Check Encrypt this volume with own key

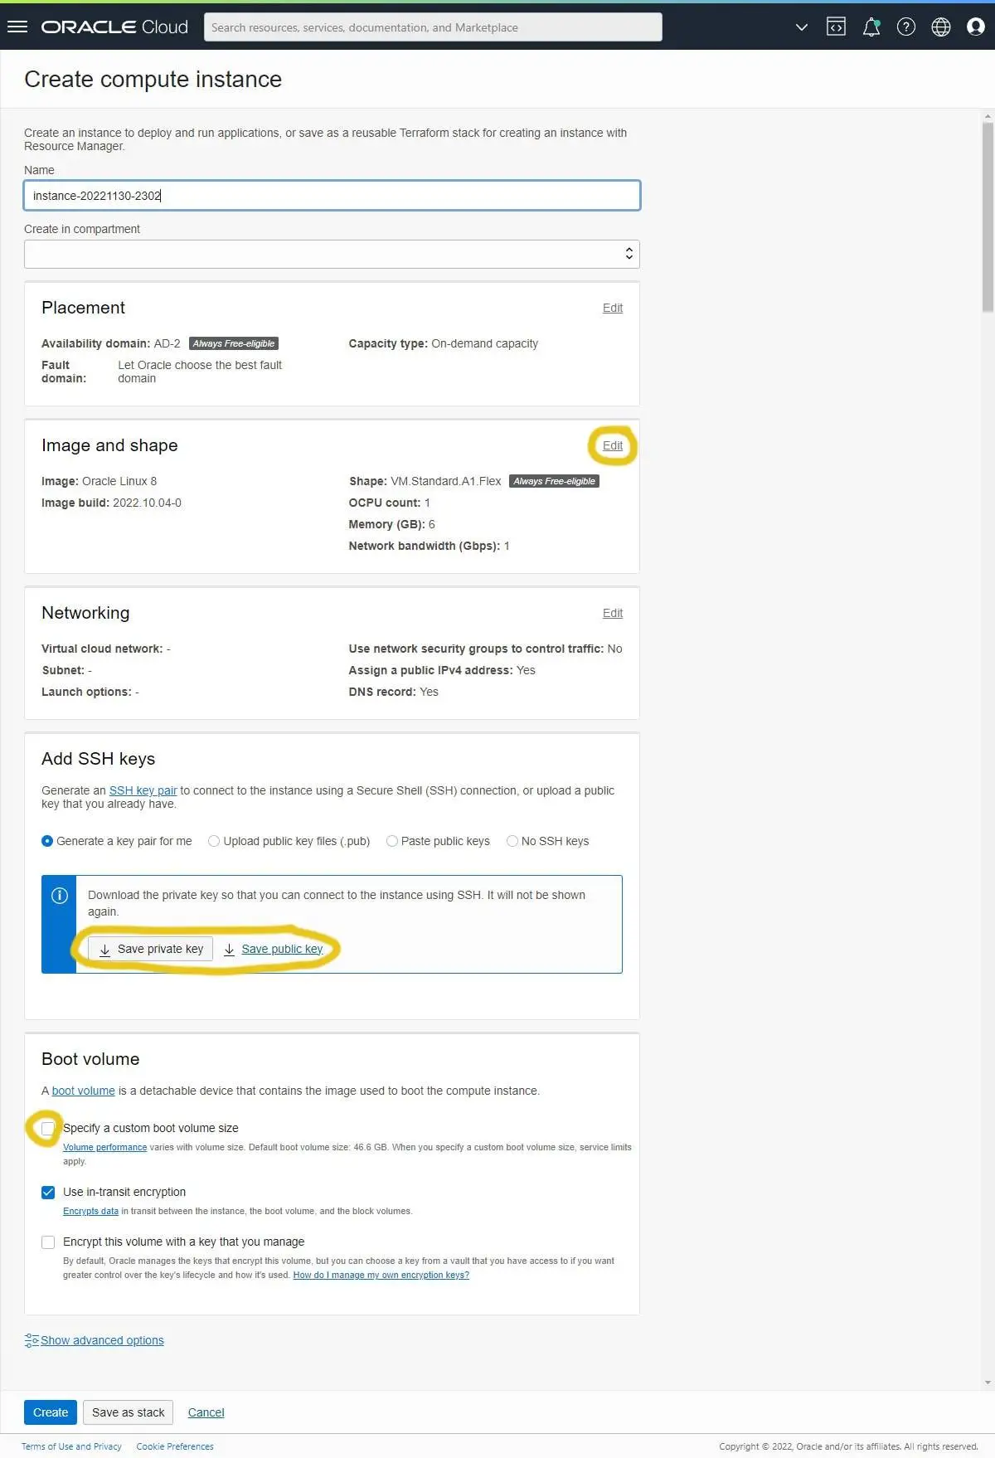[x=48, y=1242]
